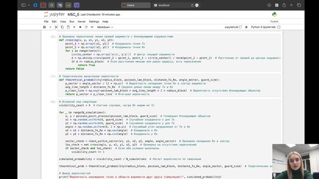Click the Python logo icon
This screenshot has height=179, width=319.
pos(275,14)
